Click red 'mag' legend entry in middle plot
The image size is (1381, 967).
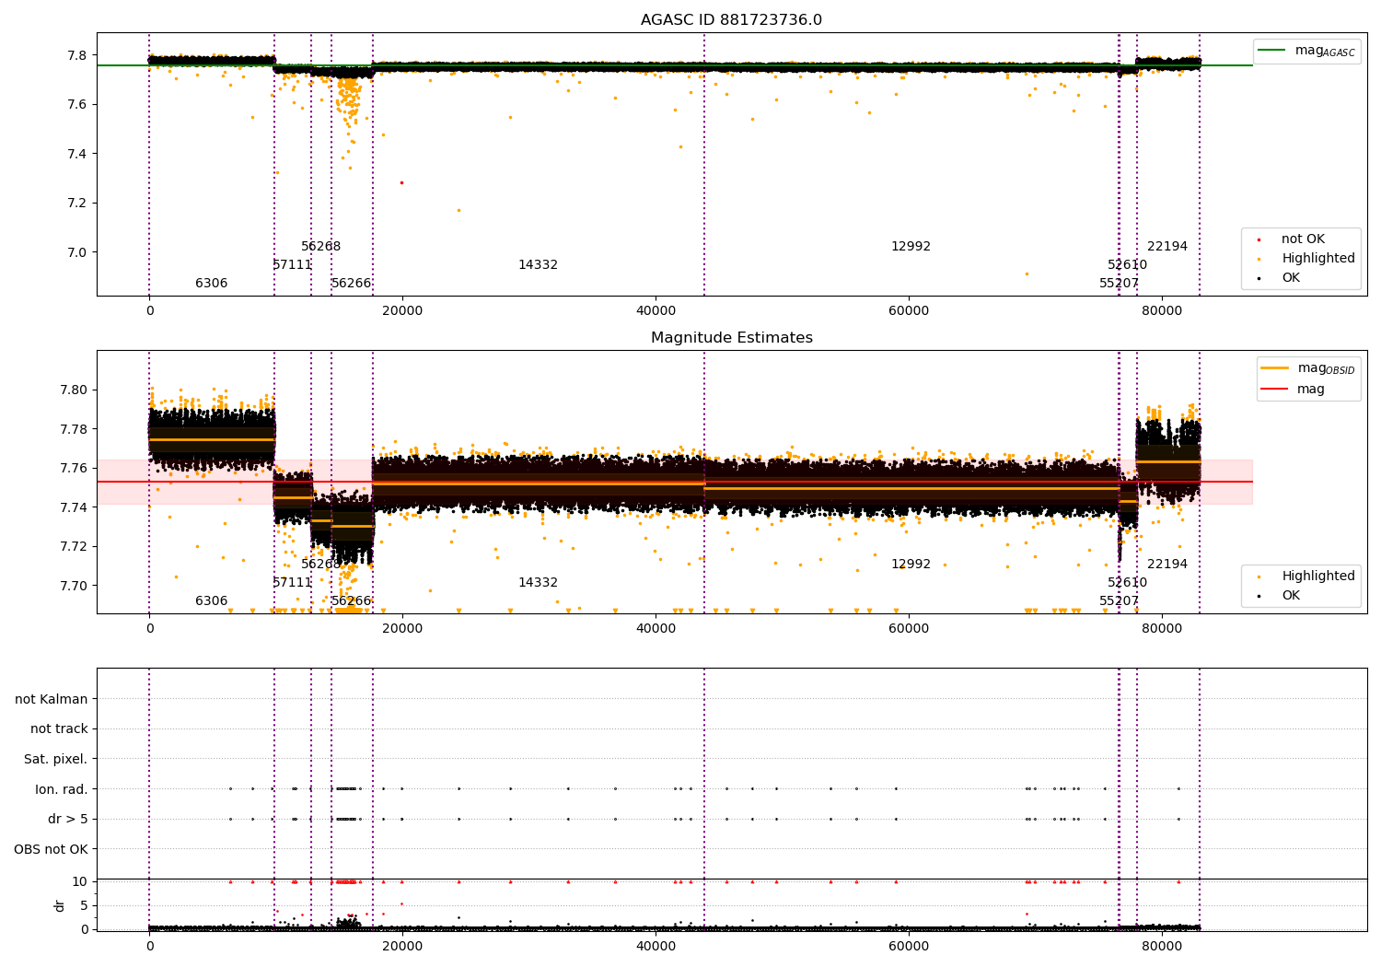click(x=1294, y=390)
